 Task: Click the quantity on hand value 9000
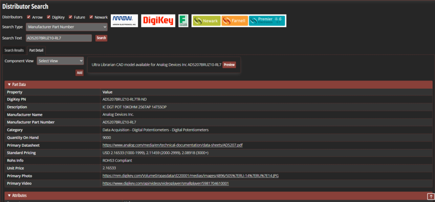[x=107, y=137]
